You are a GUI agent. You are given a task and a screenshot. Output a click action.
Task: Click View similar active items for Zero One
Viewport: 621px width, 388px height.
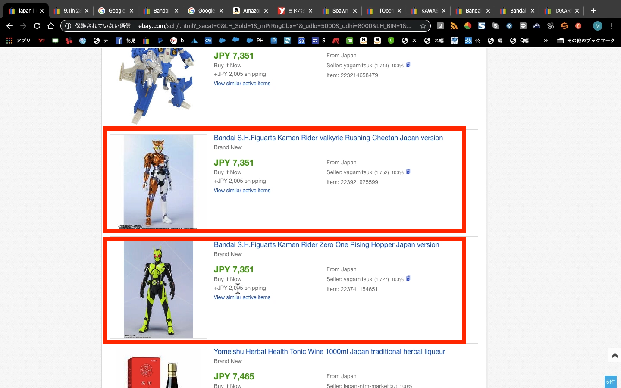(242, 297)
